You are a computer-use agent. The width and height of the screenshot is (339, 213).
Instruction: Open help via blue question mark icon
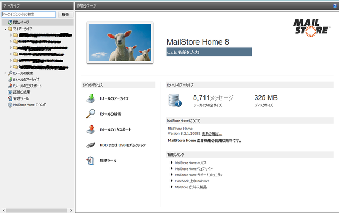pyautogui.click(x=335, y=6)
